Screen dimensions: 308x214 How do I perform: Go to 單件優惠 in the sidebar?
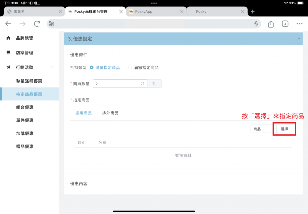point(25,120)
